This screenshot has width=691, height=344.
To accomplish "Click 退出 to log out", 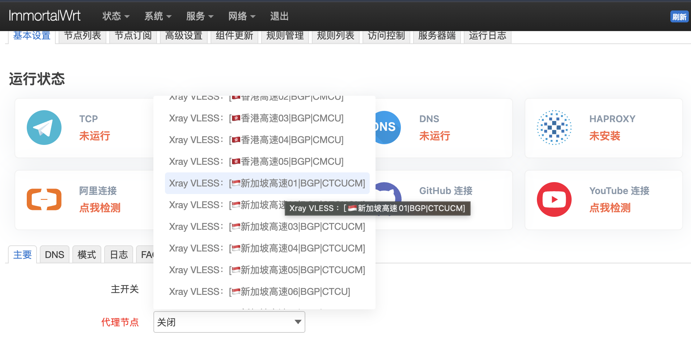I will point(279,16).
